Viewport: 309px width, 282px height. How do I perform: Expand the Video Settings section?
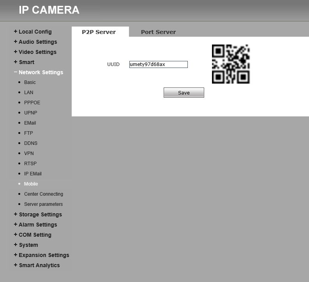point(35,52)
